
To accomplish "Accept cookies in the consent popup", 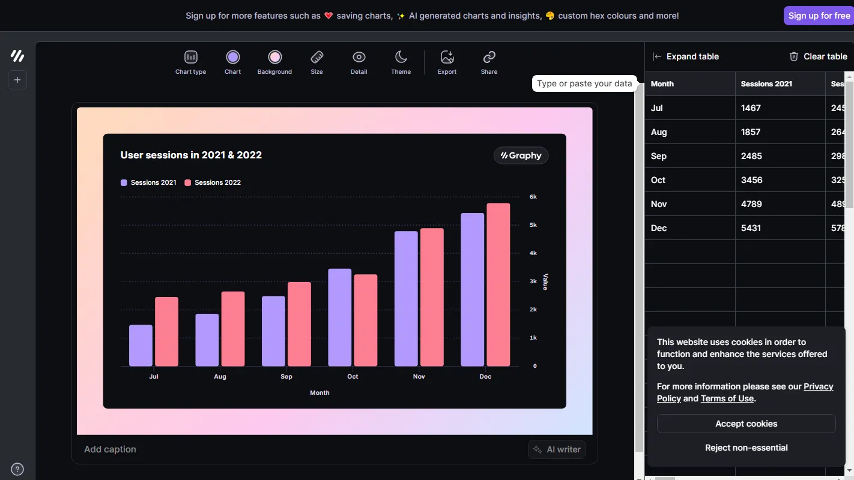I will coord(746,424).
